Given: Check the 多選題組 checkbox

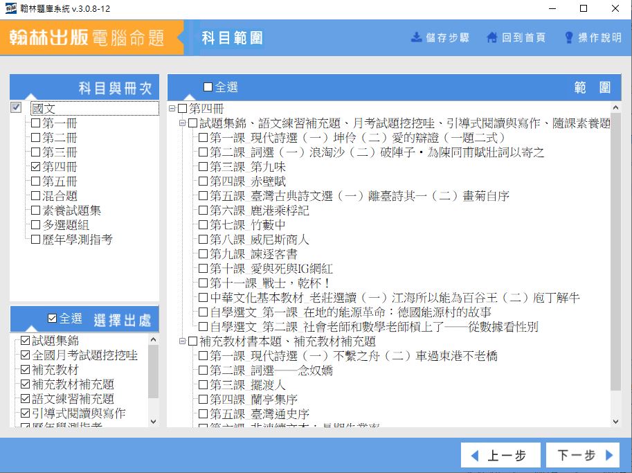Looking at the screenshot, I should 35,224.
